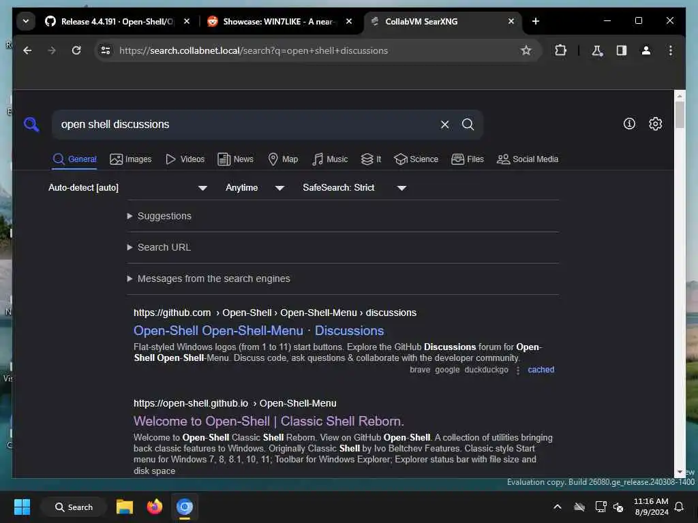Open the github.com discussions result URL
698x523 pixels.
point(275,313)
